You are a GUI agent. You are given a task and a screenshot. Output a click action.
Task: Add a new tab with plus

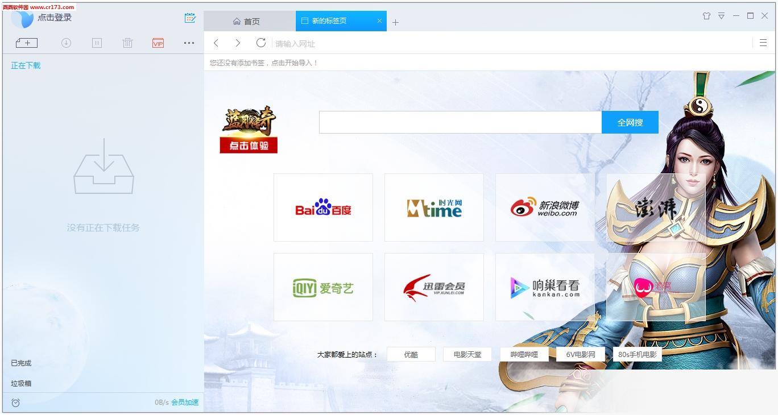point(396,22)
